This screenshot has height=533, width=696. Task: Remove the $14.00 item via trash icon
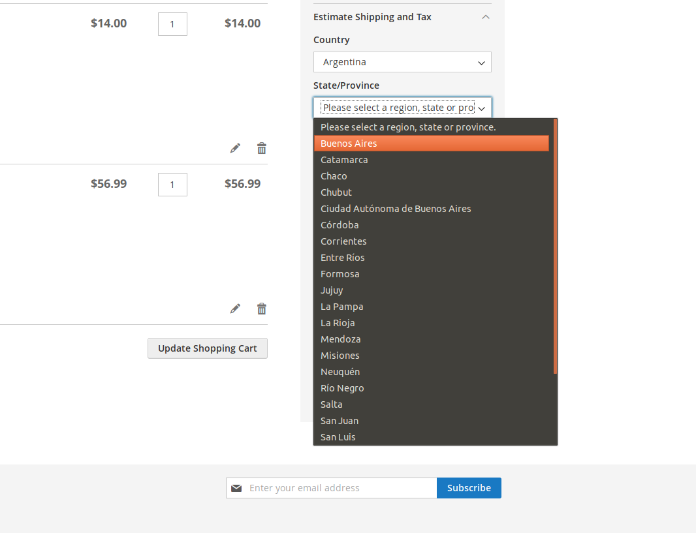coord(262,148)
